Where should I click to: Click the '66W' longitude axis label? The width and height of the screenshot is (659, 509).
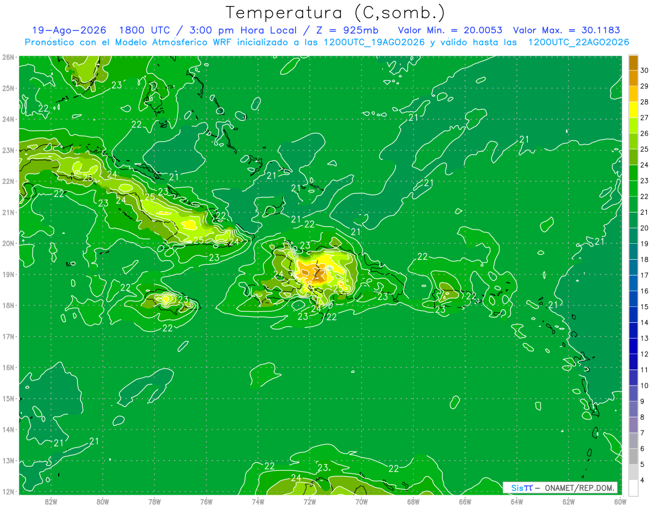(x=465, y=501)
